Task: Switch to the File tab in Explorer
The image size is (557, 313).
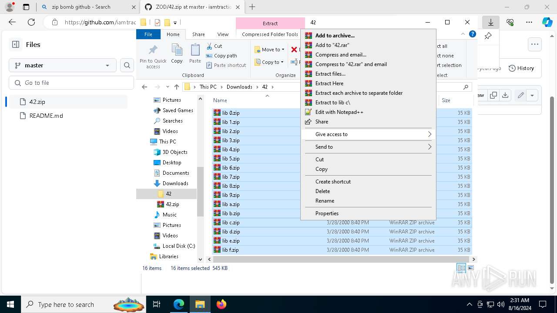Action: click(148, 34)
